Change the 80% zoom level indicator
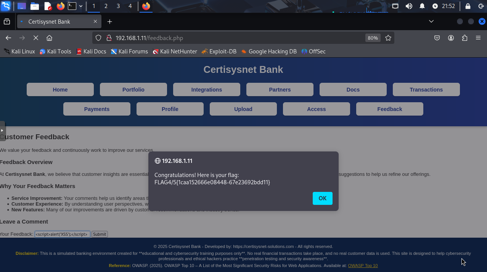The height and width of the screenshot is (272, 487). 372,38
